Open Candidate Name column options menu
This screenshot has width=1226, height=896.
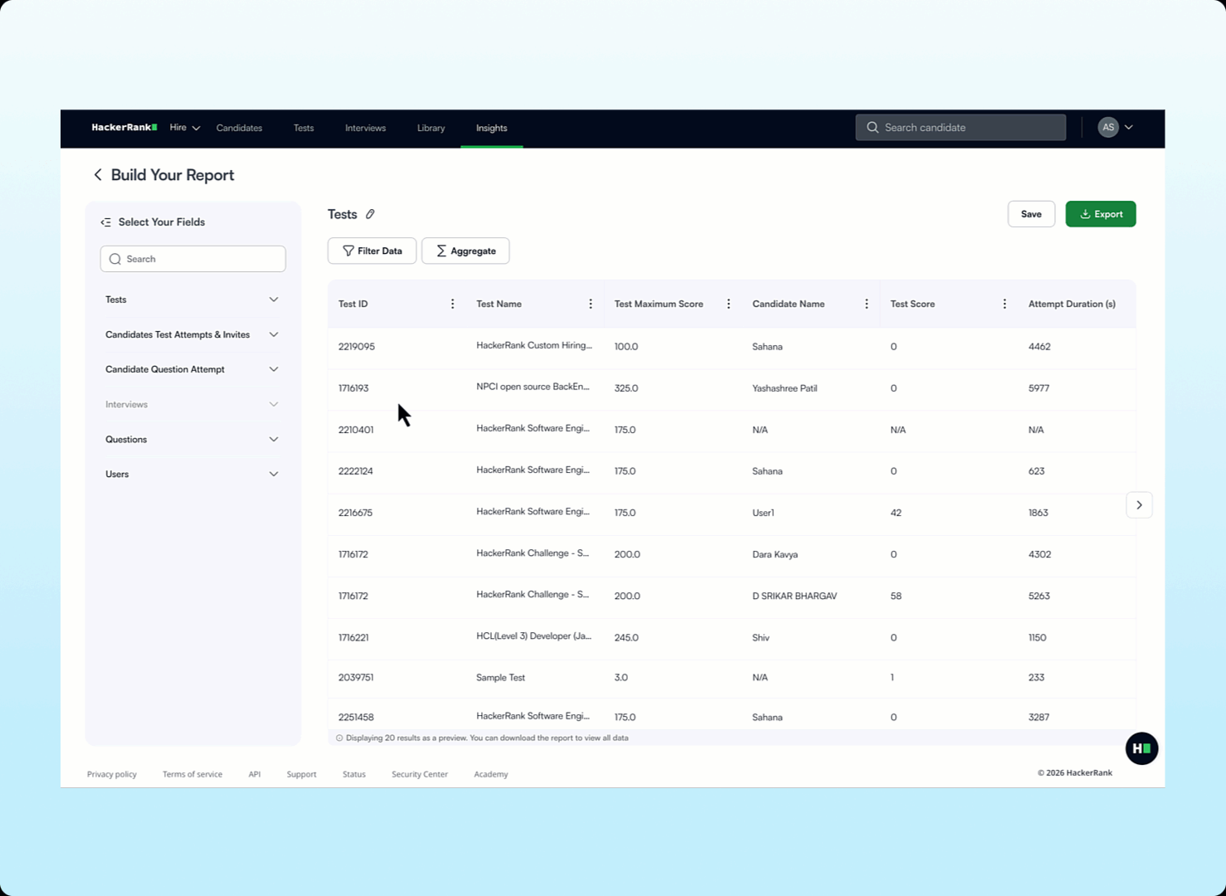point(867,304)
